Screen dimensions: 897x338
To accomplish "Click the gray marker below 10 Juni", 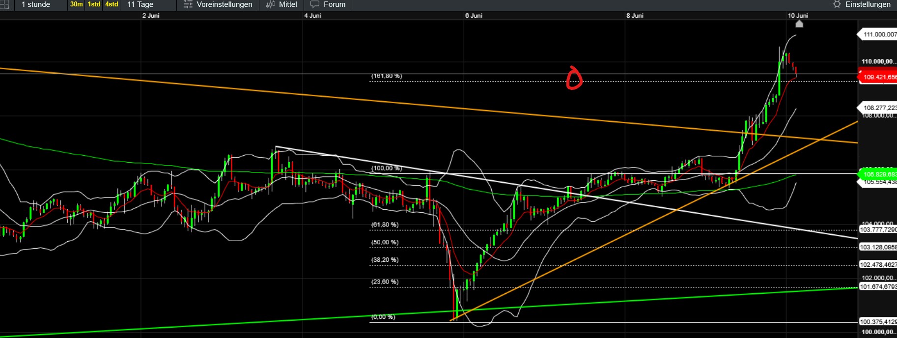I will click(799, 24).
